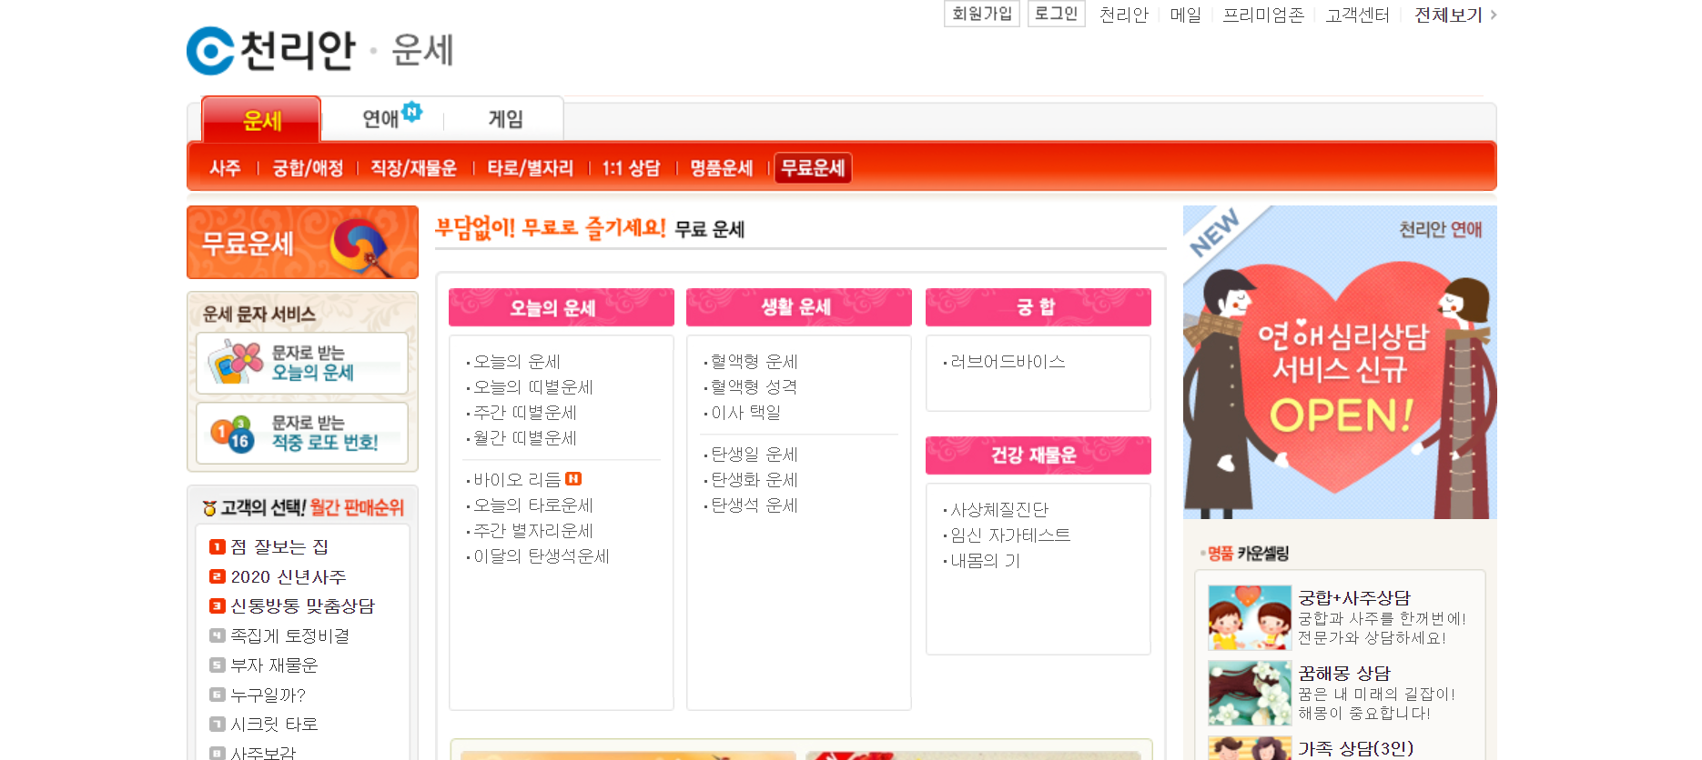Click the N badge next to 바이오 리듬
Screen dimensions: 1702x760
tap(573, 479)
